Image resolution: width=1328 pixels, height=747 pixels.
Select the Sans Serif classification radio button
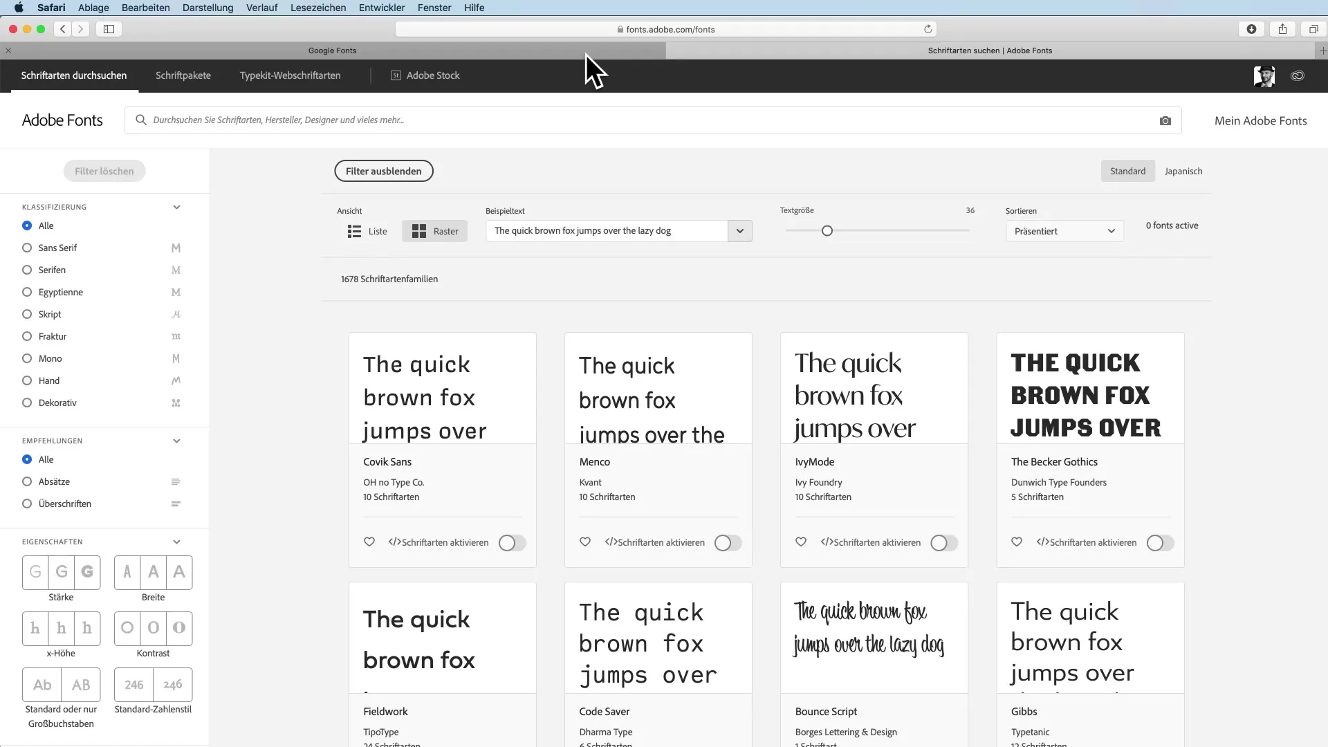click(x=27, y=248)
